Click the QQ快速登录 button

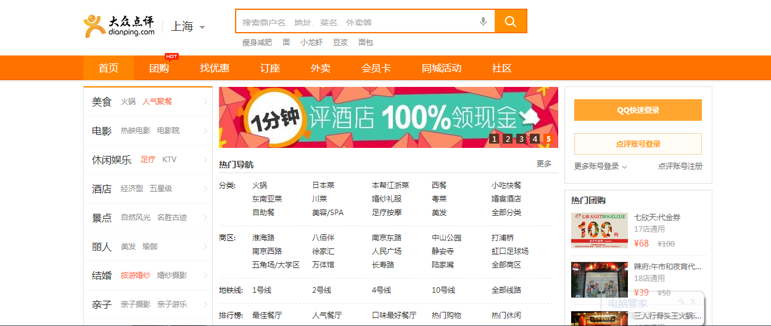(638, 110)
